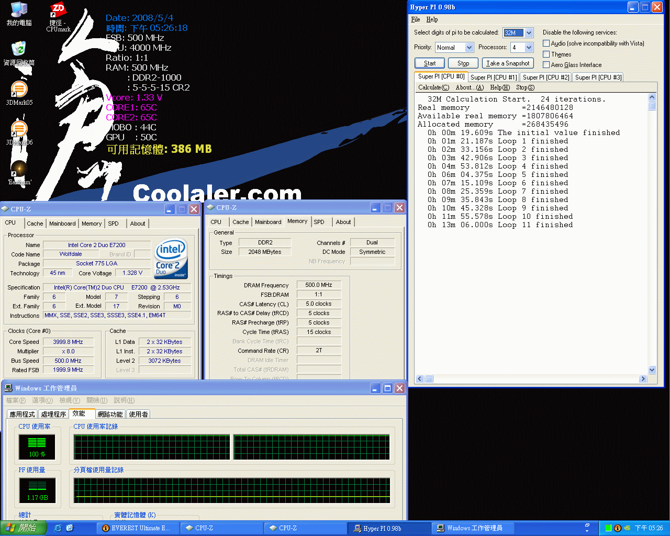This screenshot has width=670, height=536.
Task: Click the 開始 Start button
Action: (24, 528)
